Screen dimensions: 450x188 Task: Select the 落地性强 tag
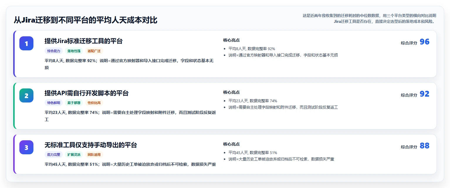74,51
